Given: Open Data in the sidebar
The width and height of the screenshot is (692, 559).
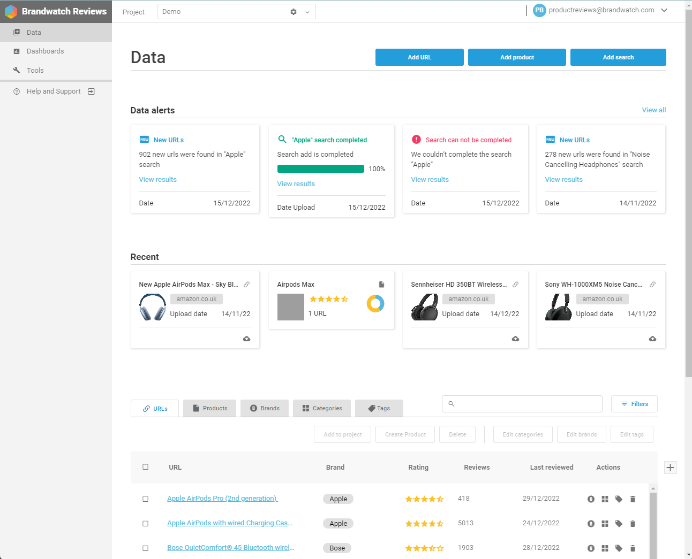Looking at the screenshot, I should 56,32.
